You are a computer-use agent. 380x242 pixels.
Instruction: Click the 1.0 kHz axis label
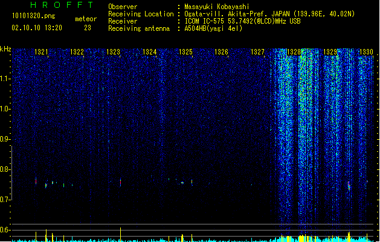tap(5, 109)
